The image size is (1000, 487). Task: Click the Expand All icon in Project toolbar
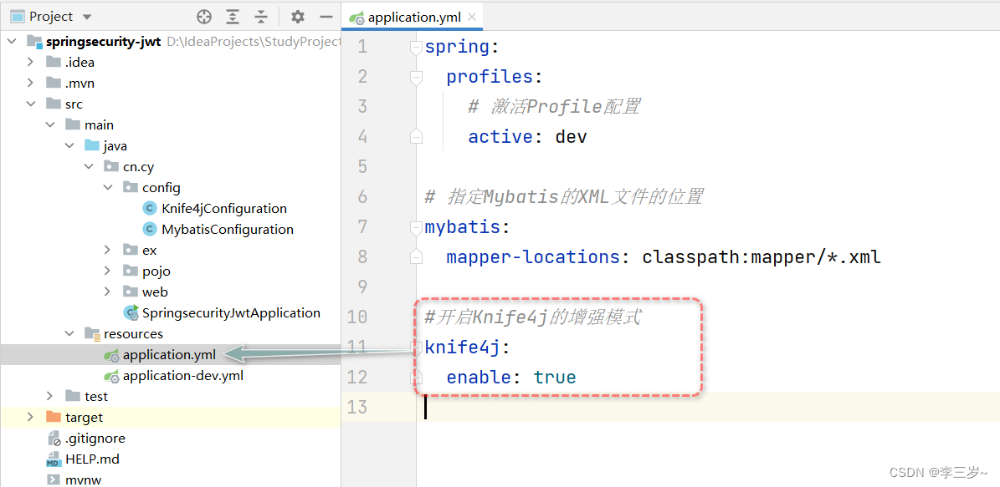[234, 17]
